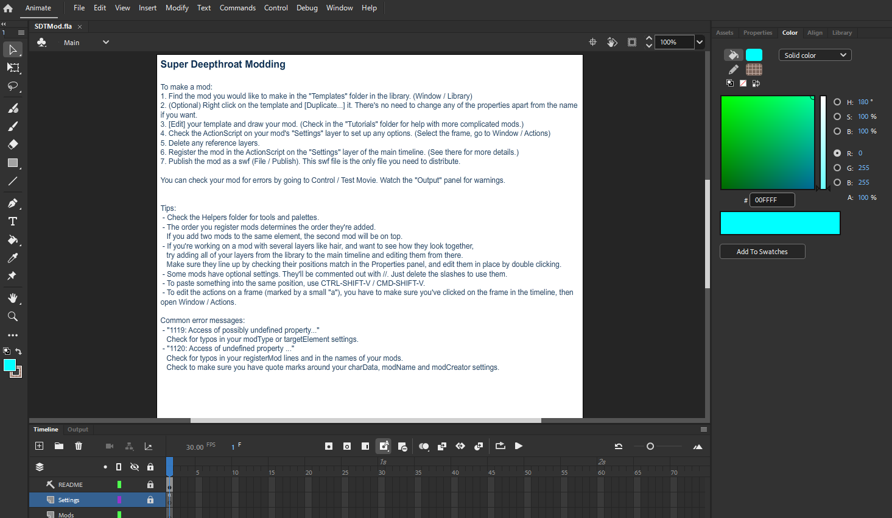Expand the Main scene dropdown
Image resolution: width=892 pixels, height=518 pixels.
coord(106,43)
